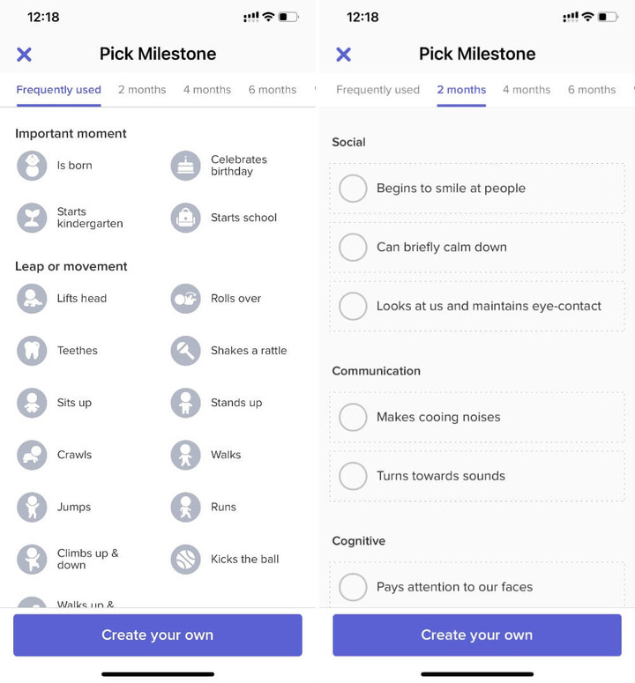Choose the Starts school backpack icon

186,218
